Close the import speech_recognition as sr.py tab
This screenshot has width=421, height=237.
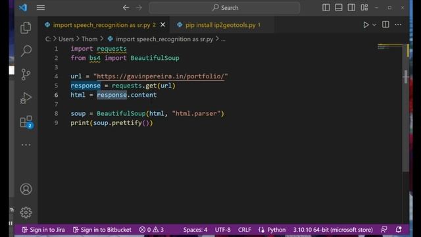(162, 25)
